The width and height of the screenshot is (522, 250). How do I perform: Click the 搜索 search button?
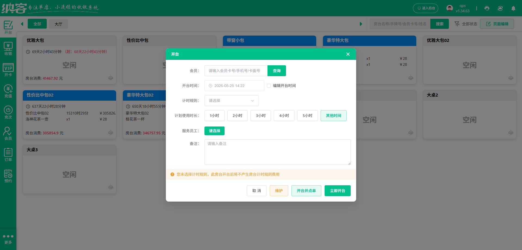click(440, 24)
